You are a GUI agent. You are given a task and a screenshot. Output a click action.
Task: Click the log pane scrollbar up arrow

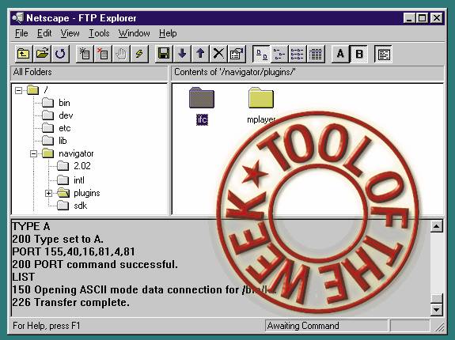[x=437, y=226]
